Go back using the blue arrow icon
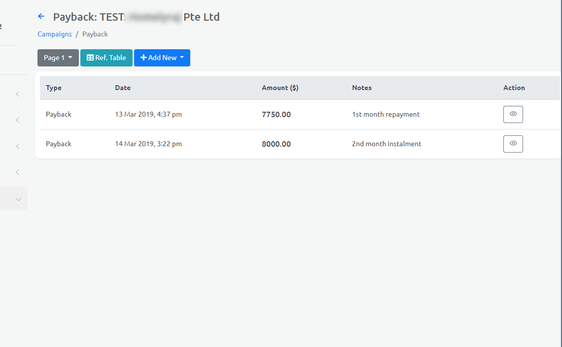 click(41, 16)
